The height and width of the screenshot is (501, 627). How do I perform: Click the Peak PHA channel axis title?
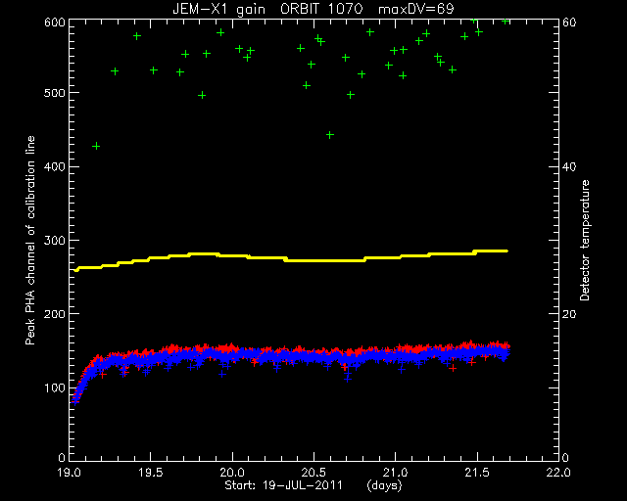coord(30,240)
